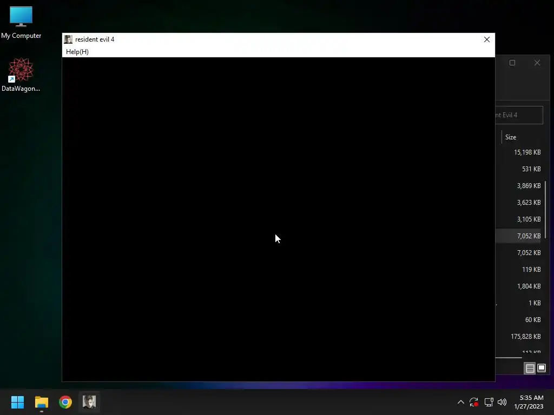This screenshot has height=415, width=554.
Task: Select the 3,623 KB file row
Action: pos(519,203)
